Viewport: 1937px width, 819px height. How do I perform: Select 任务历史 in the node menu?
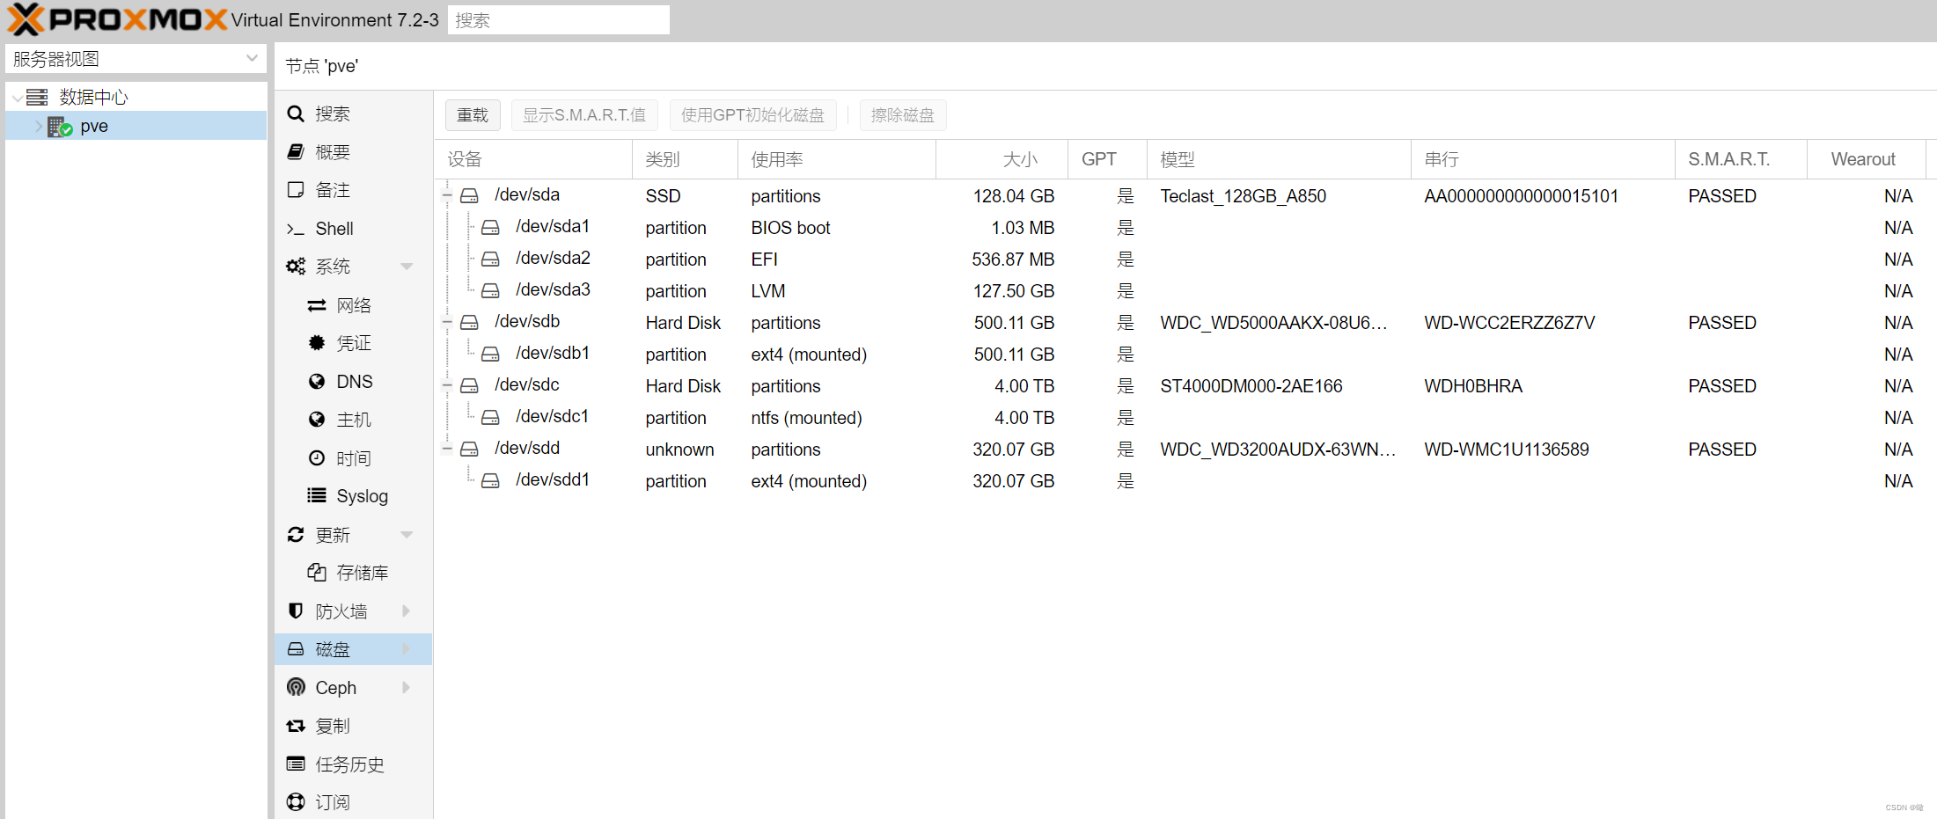353,764
